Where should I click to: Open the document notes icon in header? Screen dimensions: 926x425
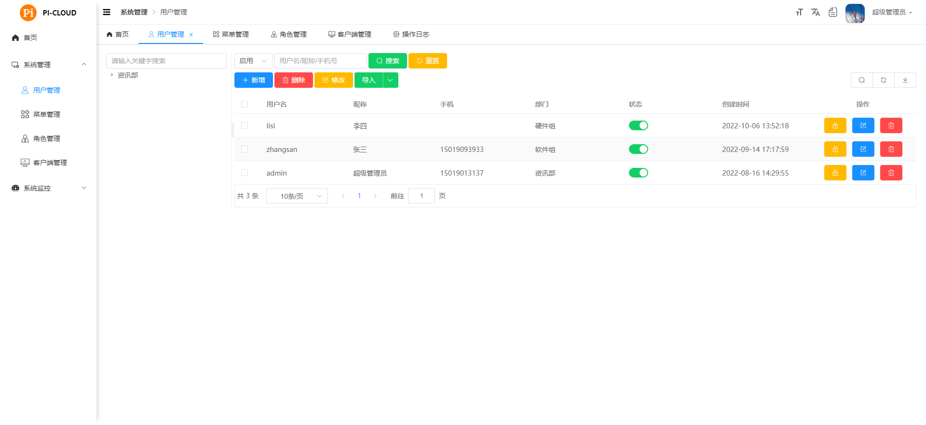point(833,12)
